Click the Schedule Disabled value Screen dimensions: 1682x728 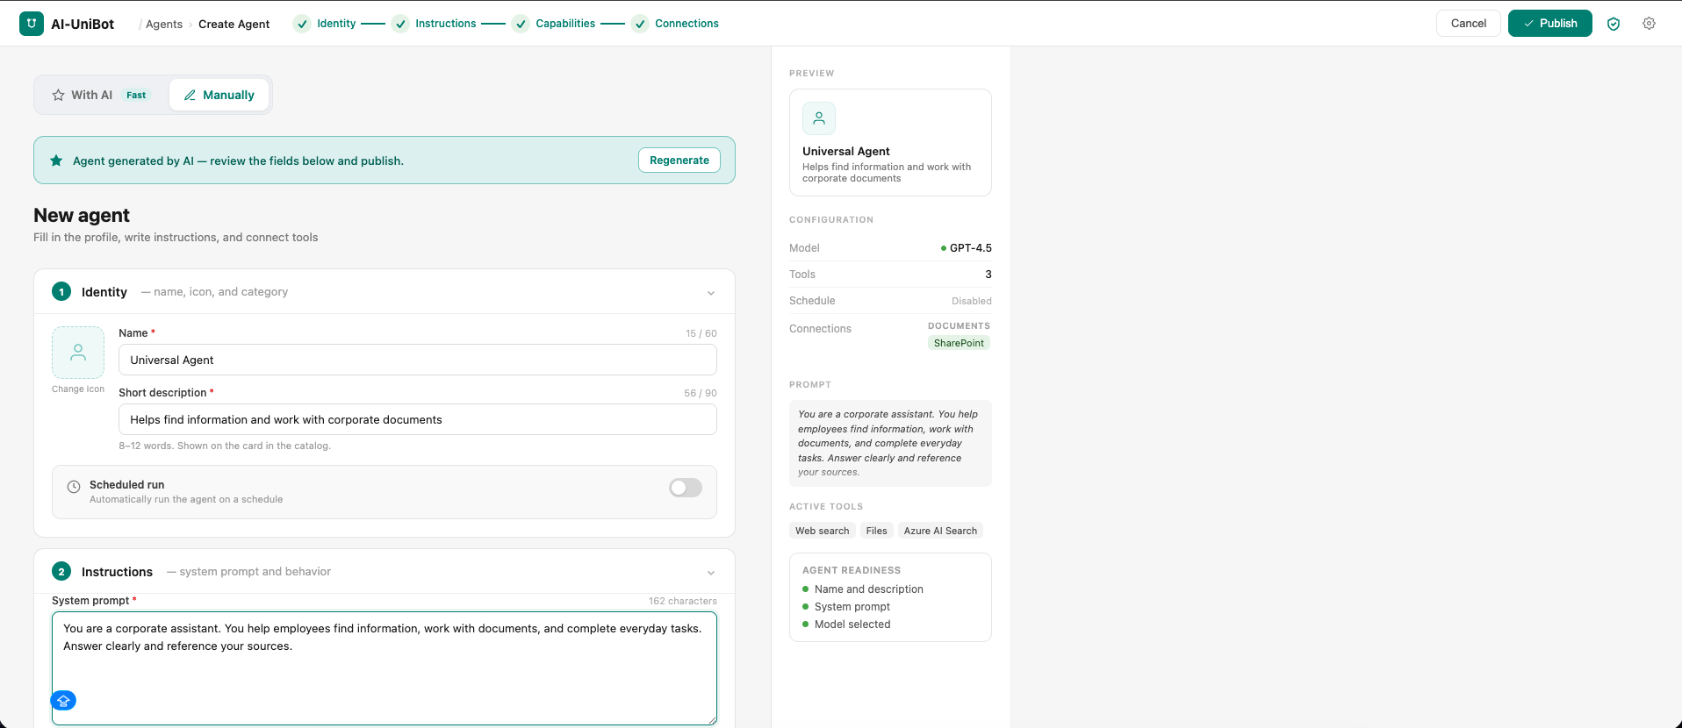click(972, 301)
